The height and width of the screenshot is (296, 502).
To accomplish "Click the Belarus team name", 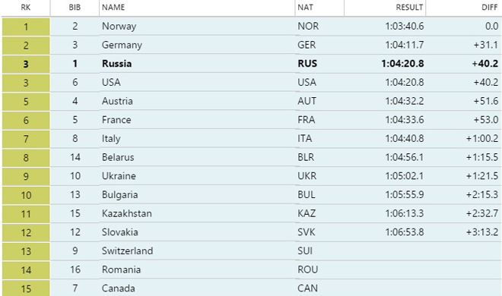I will click(x=118, y=157).
